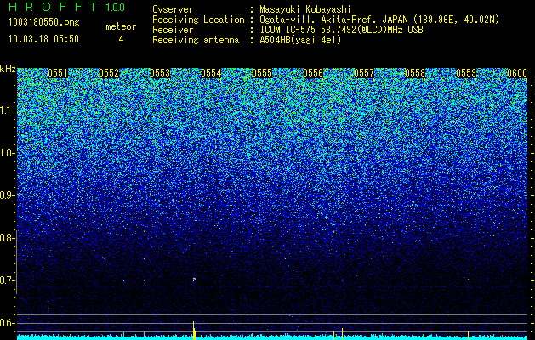Select the observer name Masayuki Kobayashi

click(305, 9)
